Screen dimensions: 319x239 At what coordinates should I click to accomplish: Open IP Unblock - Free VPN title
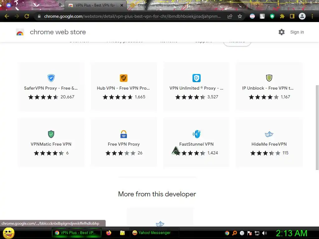point(268,88)
